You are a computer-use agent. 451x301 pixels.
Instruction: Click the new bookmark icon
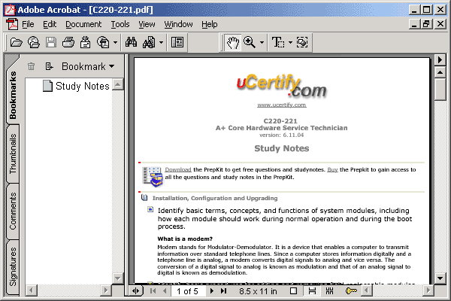49,66
